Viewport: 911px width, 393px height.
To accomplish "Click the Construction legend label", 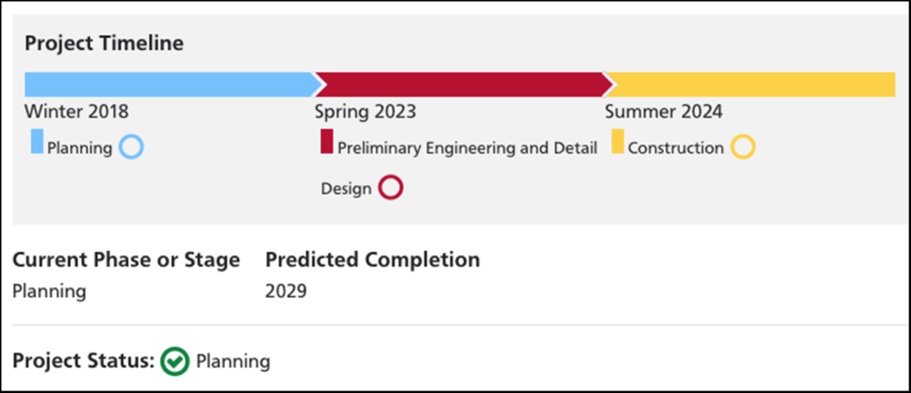I will [x=675, y=148].
